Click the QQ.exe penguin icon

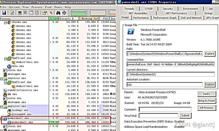pos(5,95)
